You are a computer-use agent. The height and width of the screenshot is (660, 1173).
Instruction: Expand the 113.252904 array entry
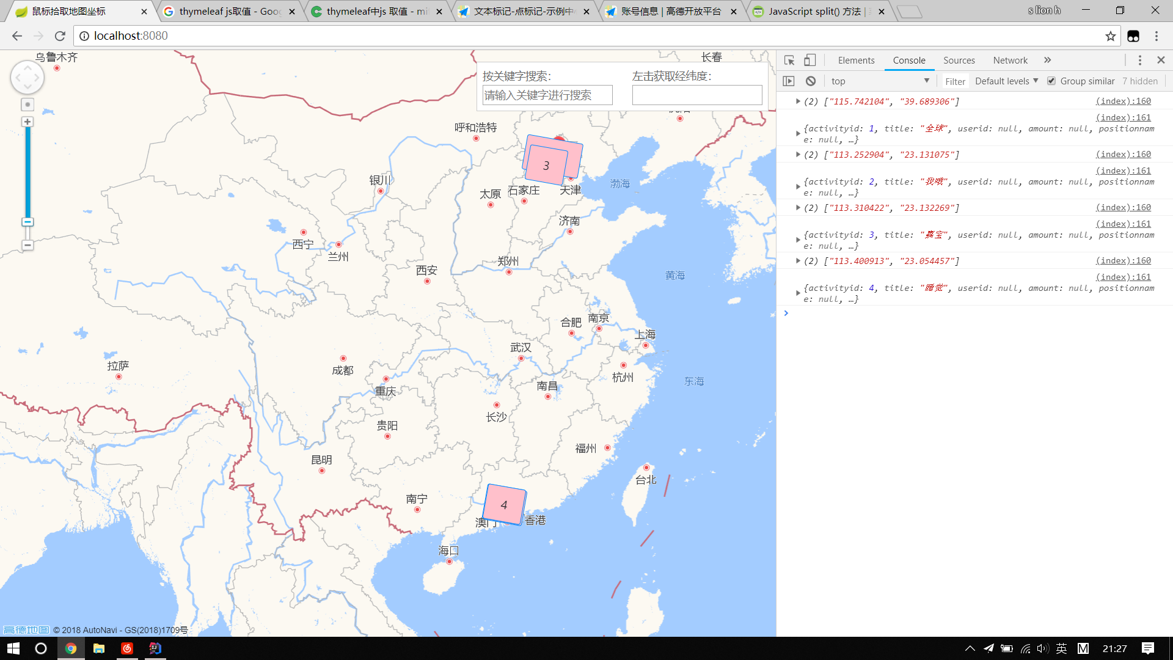[x=798, y=155]
